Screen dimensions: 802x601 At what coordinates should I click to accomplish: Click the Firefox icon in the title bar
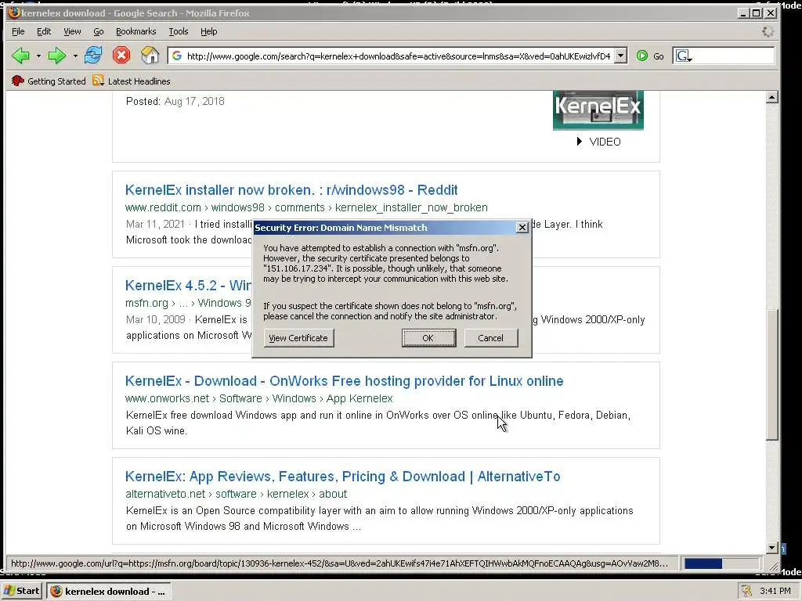click(14, 13)
